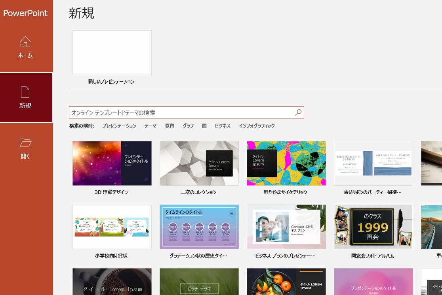Open the グラデーション状の歴史タイムライン template
The image size is (442, 295).
click(199, 227)
